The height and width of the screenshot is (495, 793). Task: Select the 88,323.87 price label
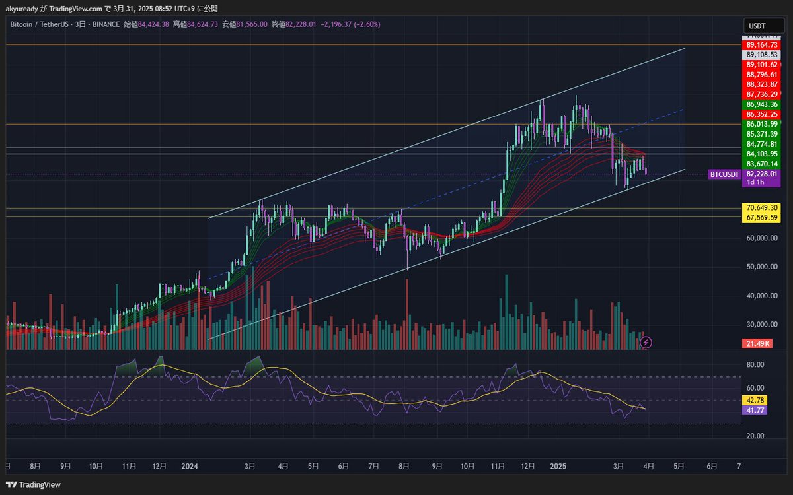point(761,84)
